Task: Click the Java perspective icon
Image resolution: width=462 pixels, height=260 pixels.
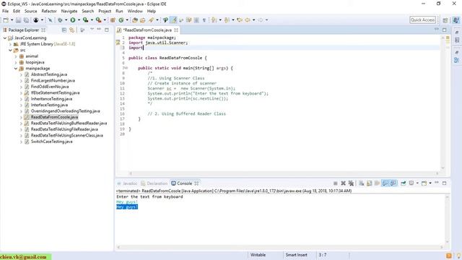Action: (456, 20)
